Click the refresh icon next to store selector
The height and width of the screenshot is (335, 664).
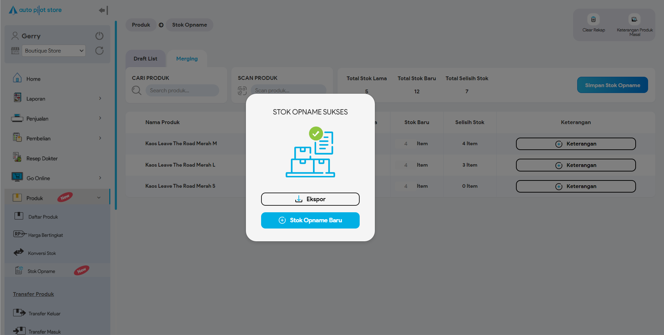tap(99, 51)
